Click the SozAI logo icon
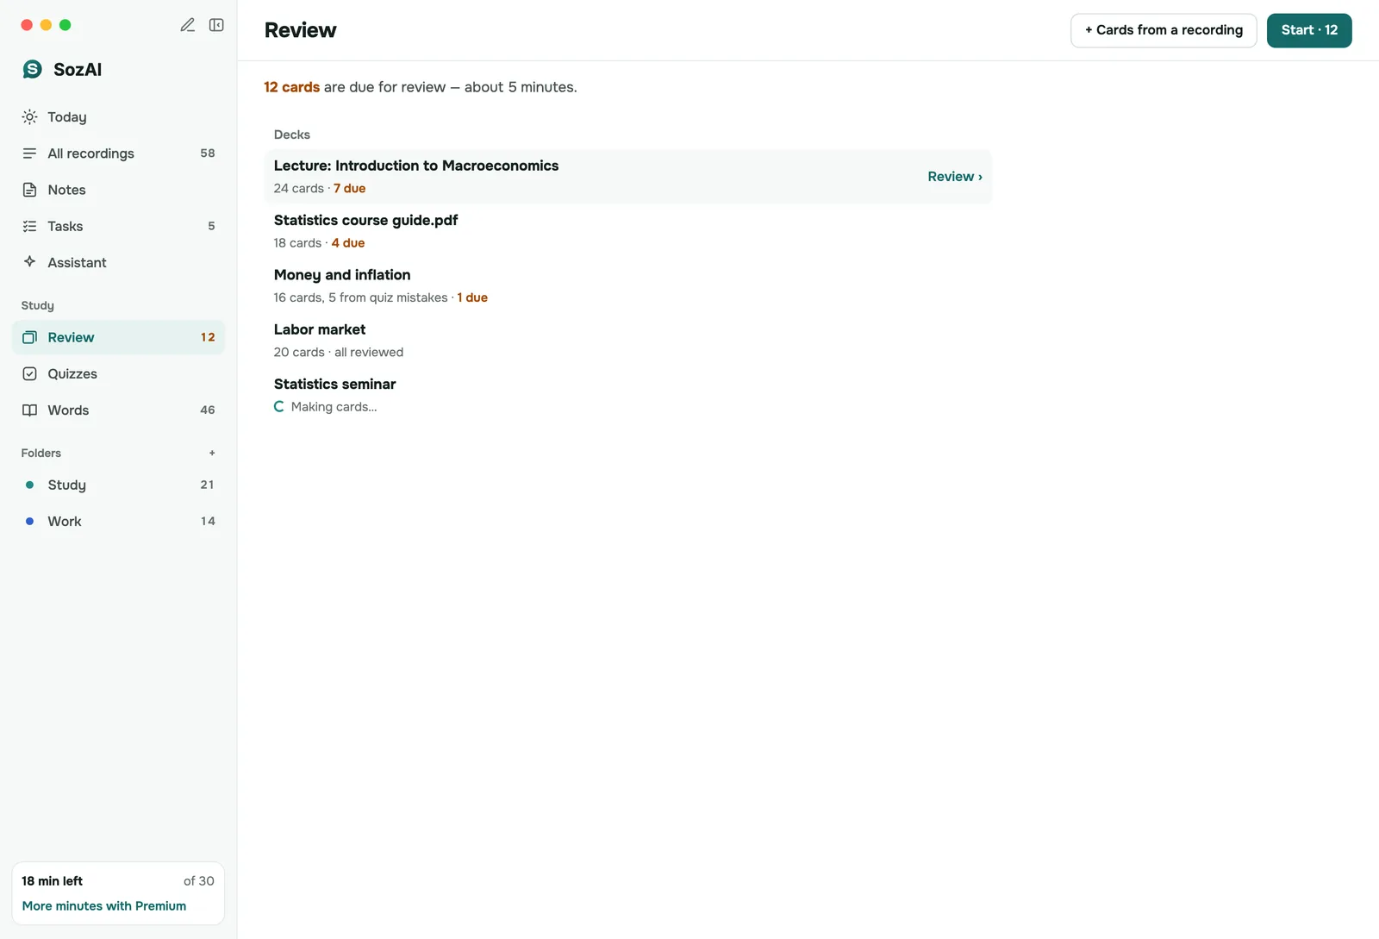Viewport: 1379px width, 939px height. coord(32,69)
